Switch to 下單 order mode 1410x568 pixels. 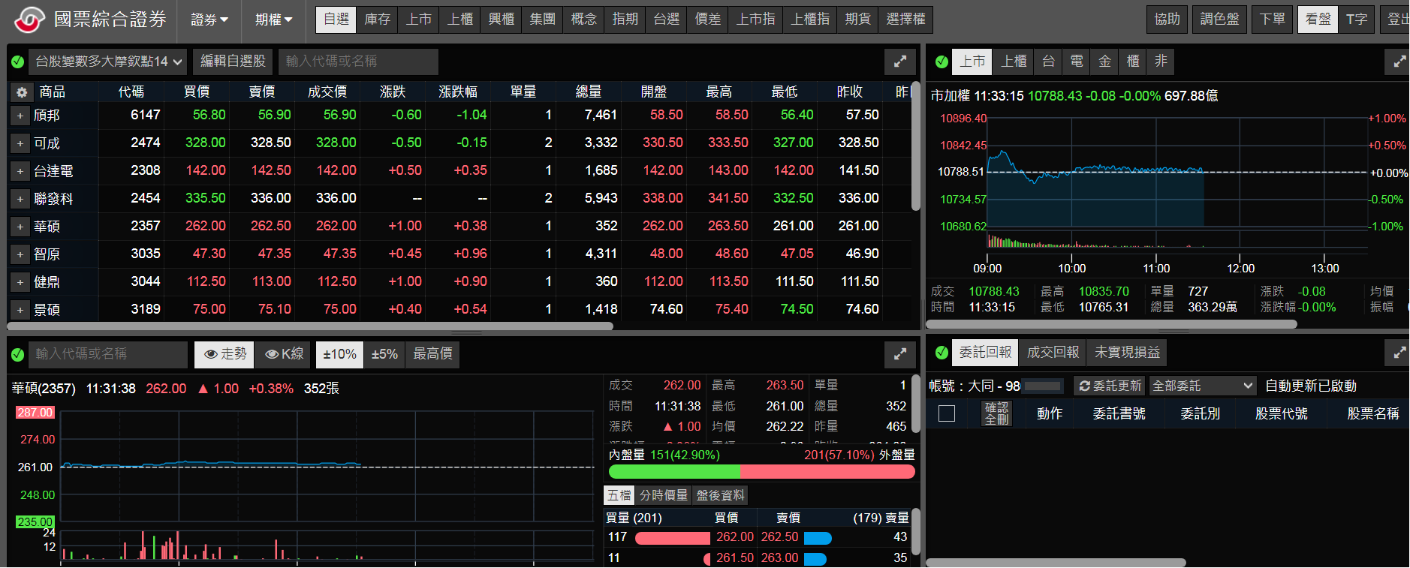(1272, 20)
